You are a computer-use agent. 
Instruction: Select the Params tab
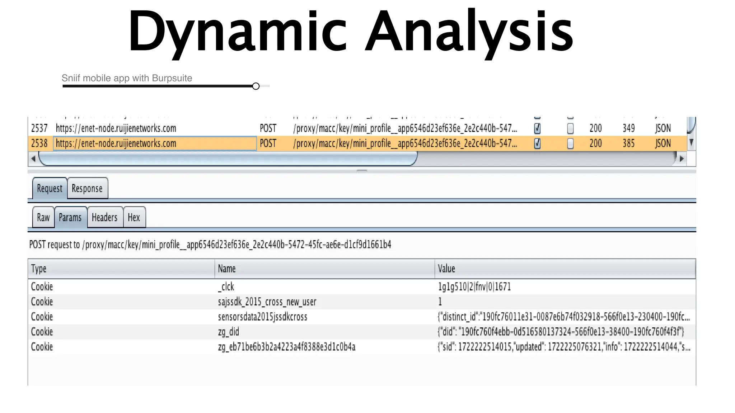click(x=70, y=217)
